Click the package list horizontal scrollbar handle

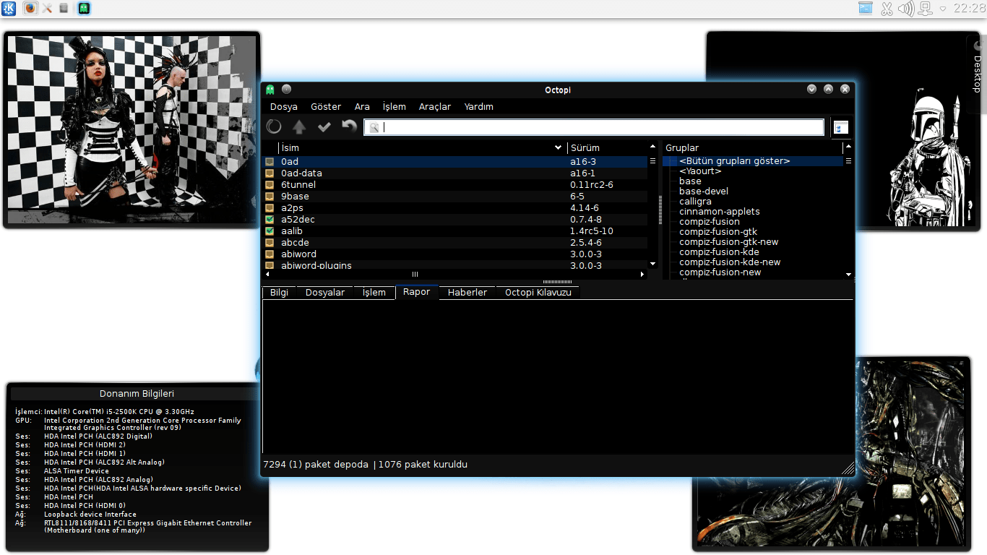pos(415,274)
